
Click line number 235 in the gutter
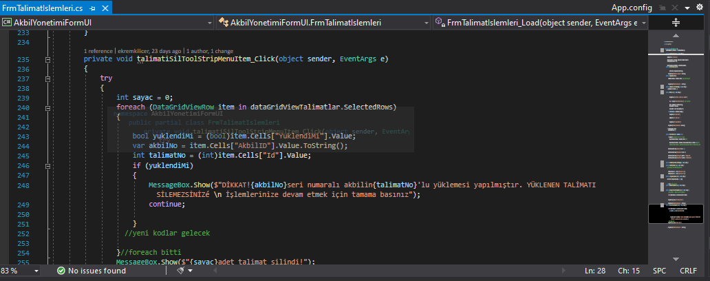point(23,59)
